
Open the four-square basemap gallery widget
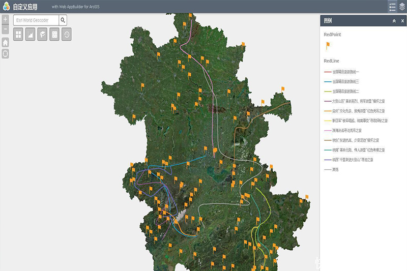[18, 35]
